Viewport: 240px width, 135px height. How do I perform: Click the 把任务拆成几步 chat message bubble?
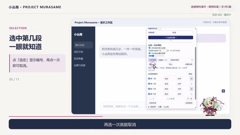tap(123, 51)
